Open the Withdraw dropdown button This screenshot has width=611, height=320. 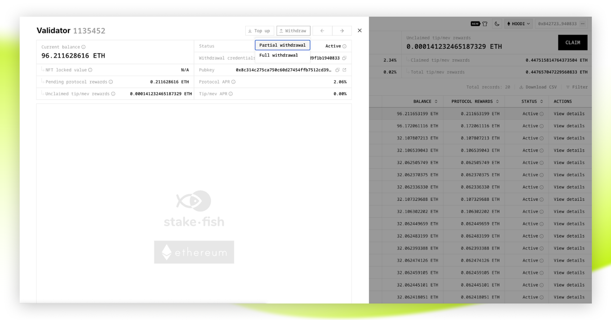click(x=293, y=31)
